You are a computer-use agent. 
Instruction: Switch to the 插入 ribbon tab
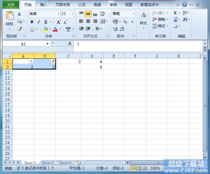click(43, 5)
